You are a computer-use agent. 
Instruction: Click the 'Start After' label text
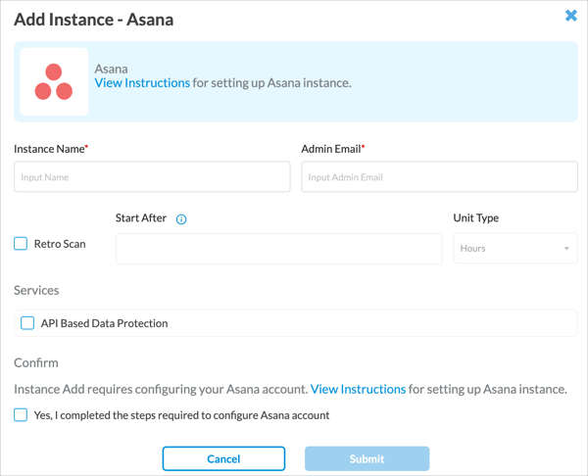(140, 218)
